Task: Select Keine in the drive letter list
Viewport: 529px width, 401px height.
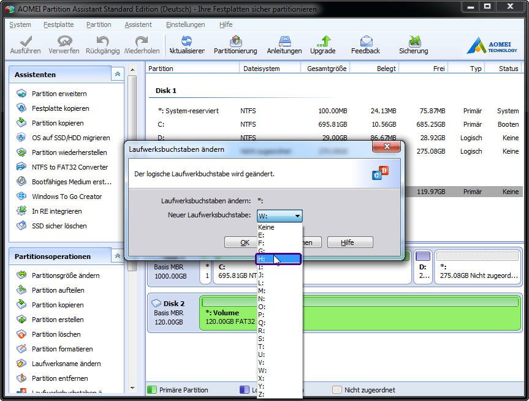Action: (x=279, y=227)
